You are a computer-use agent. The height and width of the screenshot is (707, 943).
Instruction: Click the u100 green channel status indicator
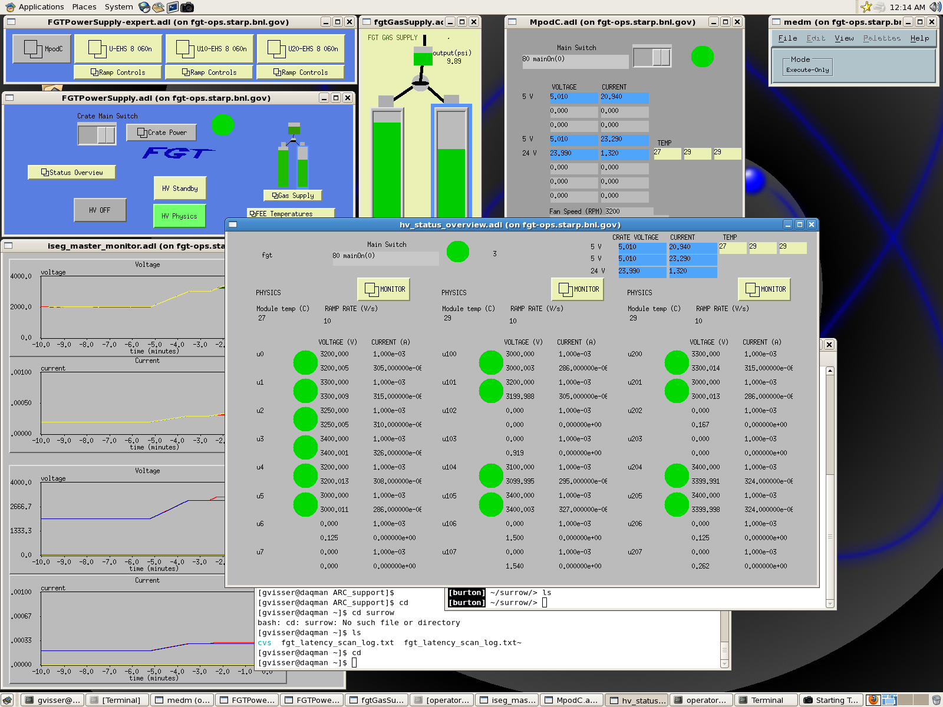coord(491,362)
